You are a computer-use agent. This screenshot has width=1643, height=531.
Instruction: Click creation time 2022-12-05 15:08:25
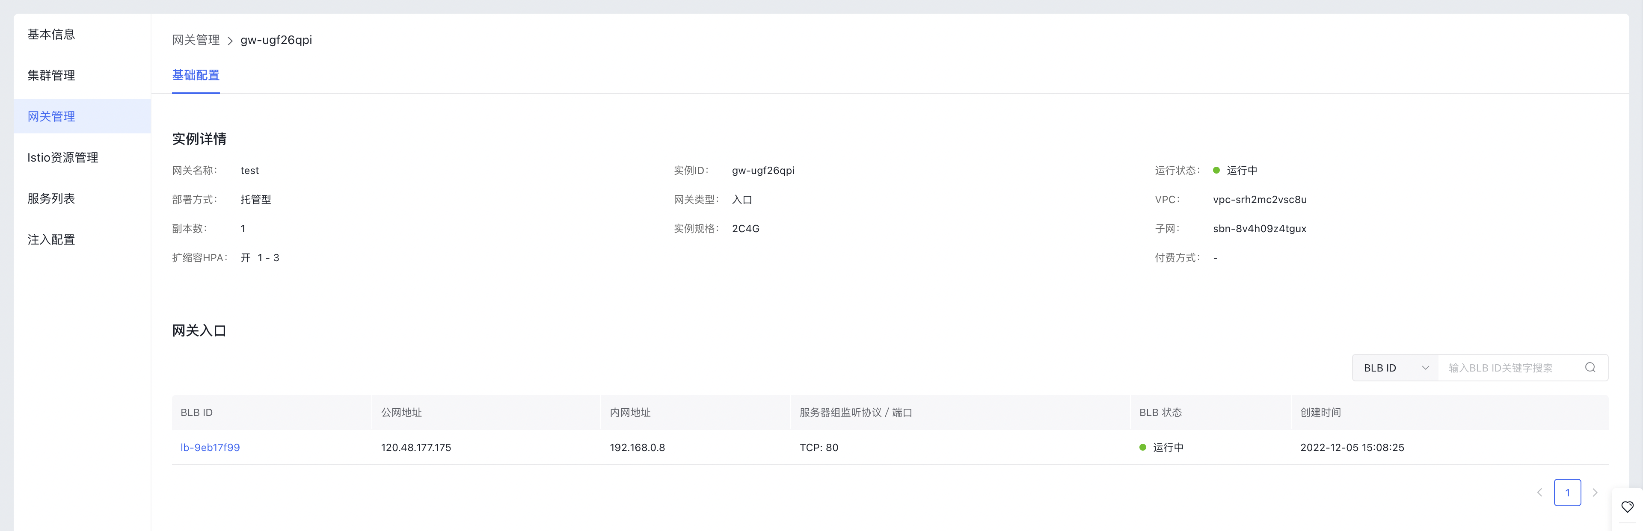pyautogui.click(x=1352, y=448)
